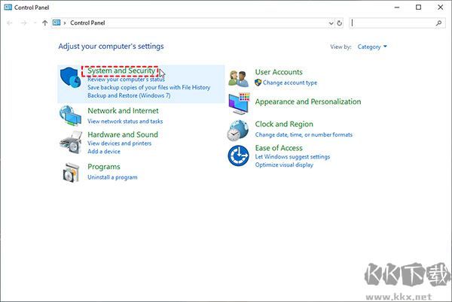452x302 pixels.
Task: Click the title bar Control Panel icon
Action: (8, 8)
